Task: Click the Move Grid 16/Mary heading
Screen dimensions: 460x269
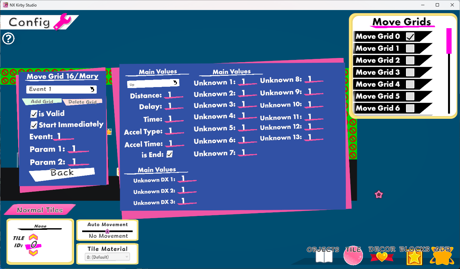Action: tap(62, 77)
